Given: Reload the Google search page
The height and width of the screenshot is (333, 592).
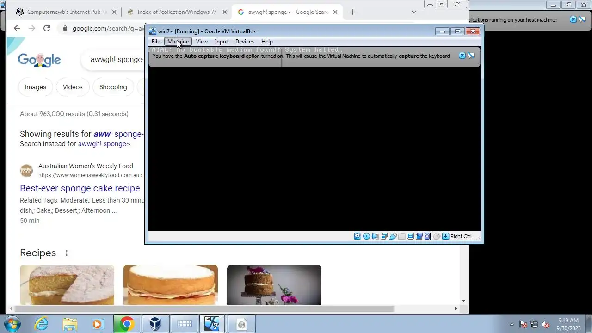Looking at the screenshot, I should tap(47, 28).
